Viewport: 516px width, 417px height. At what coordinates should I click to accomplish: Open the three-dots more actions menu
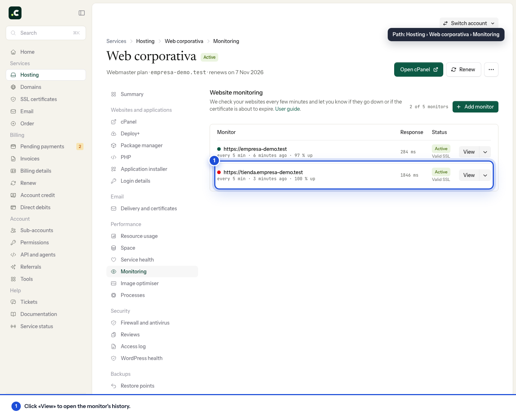tap(491, 69)
